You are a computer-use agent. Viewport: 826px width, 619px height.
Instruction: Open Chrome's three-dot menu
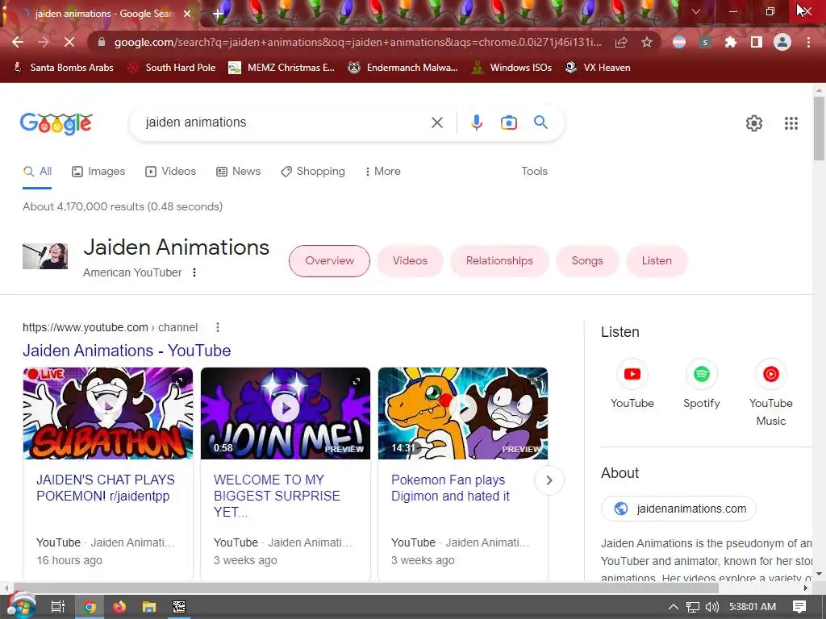(808, 42)
